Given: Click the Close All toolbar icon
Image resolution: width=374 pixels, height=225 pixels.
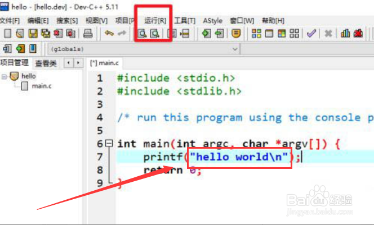Looking at the screenshot, I should [x=70, y=34].
